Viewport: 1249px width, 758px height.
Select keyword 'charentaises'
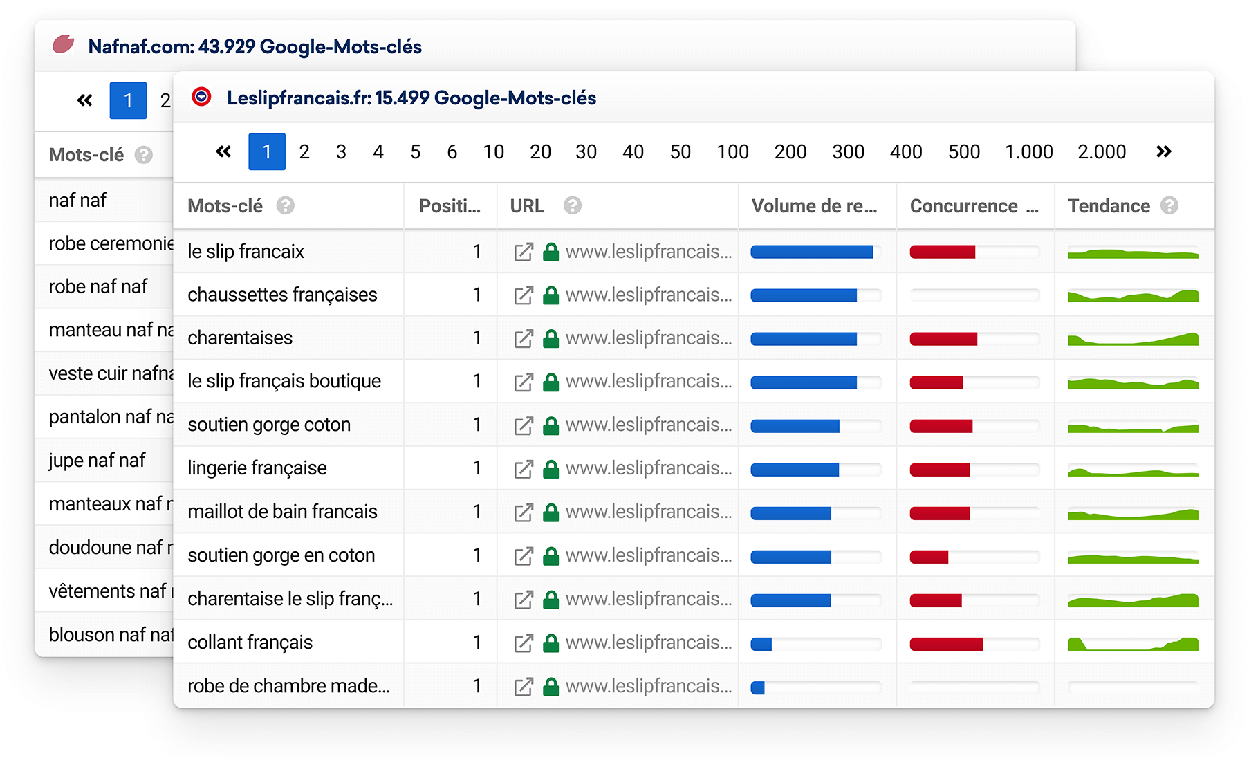click(240, 338)
